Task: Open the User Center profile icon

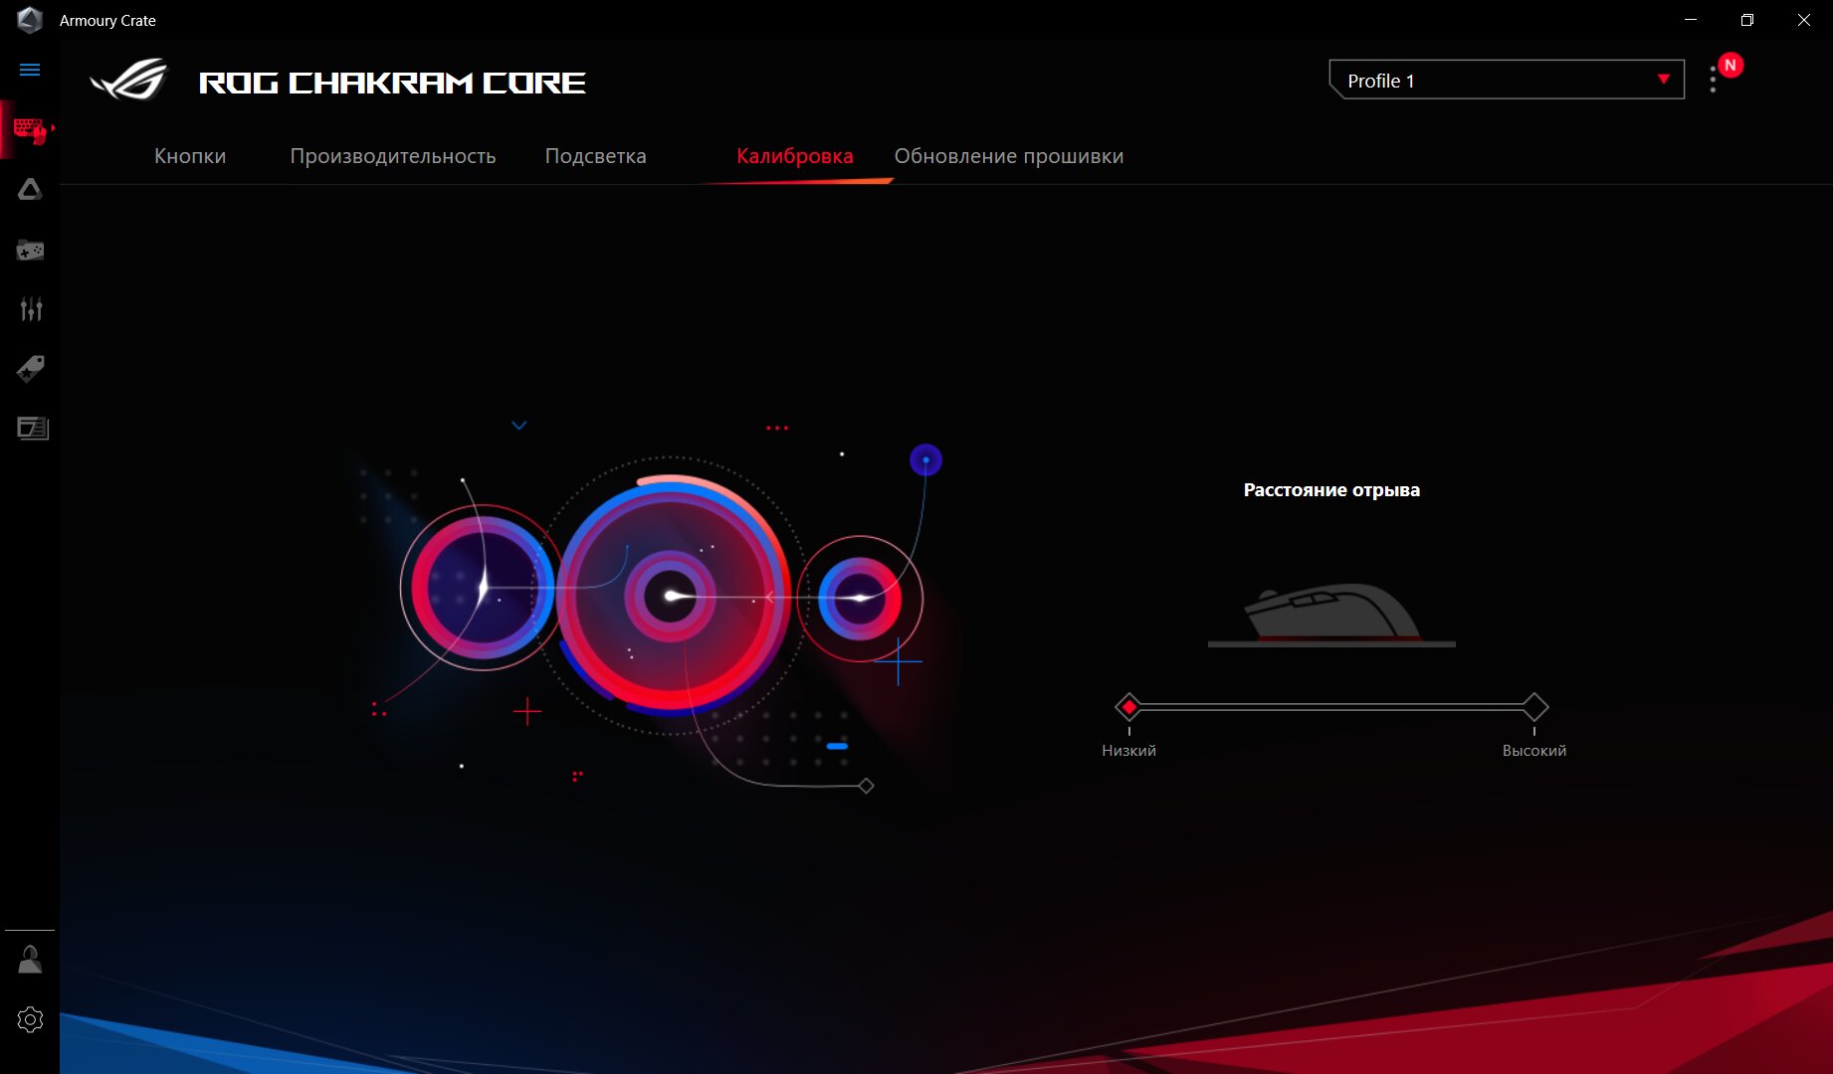Action: pos(30,960)
